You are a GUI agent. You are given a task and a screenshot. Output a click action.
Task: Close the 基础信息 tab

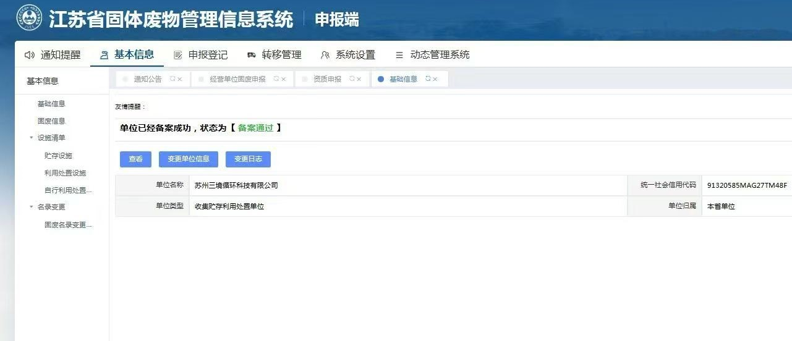[435, 80]
